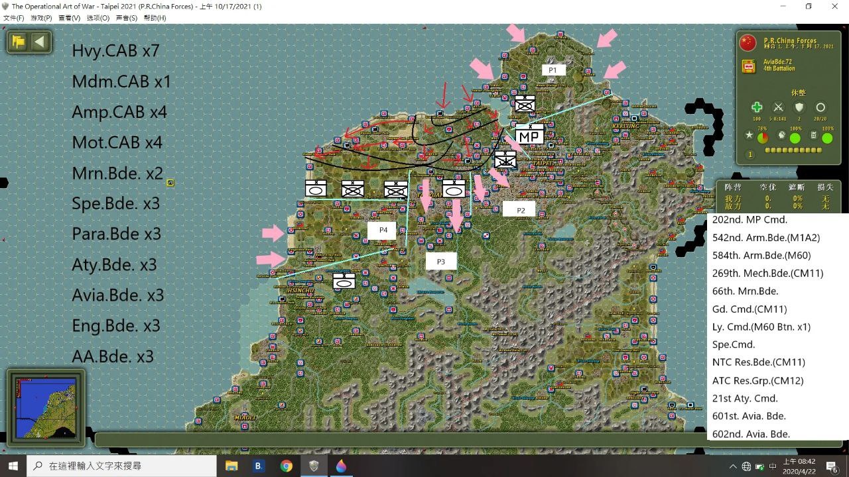Click the shield defense icon
849x477 pixels.
pos(799,107)
